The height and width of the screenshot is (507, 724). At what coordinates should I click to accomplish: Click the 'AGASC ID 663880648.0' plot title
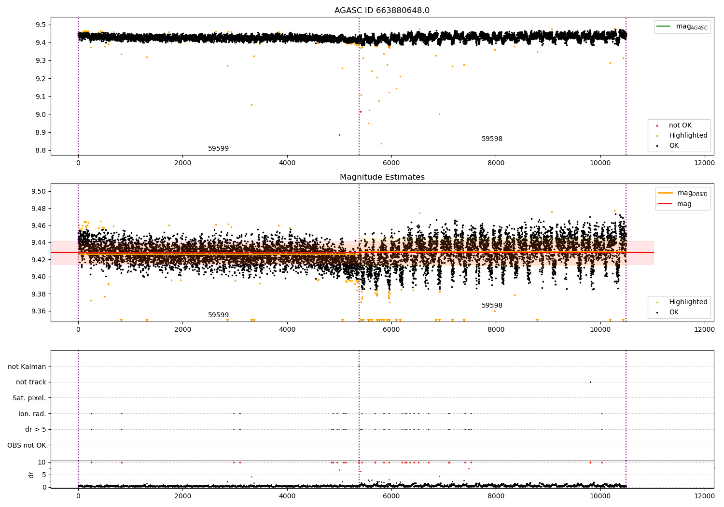pos(382,11)
